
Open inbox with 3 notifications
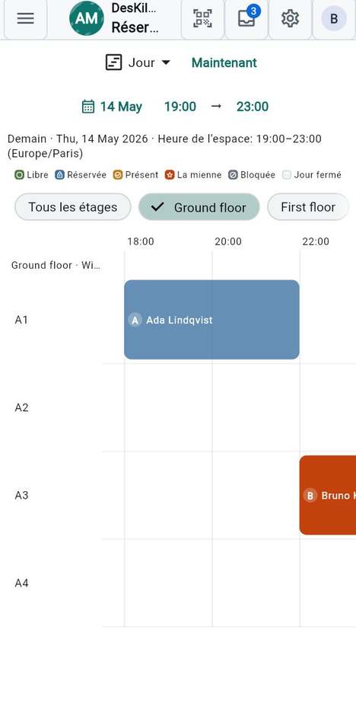(x=246, y=19)
